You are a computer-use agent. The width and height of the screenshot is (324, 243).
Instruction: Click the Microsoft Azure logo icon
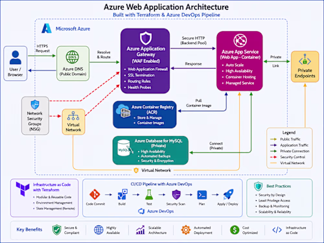coord(47,29)
